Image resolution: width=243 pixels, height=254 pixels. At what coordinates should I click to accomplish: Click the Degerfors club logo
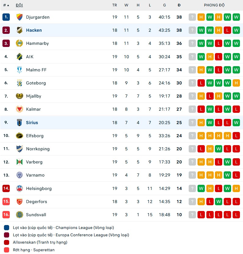pyautogui.click(x=20, y=202)
